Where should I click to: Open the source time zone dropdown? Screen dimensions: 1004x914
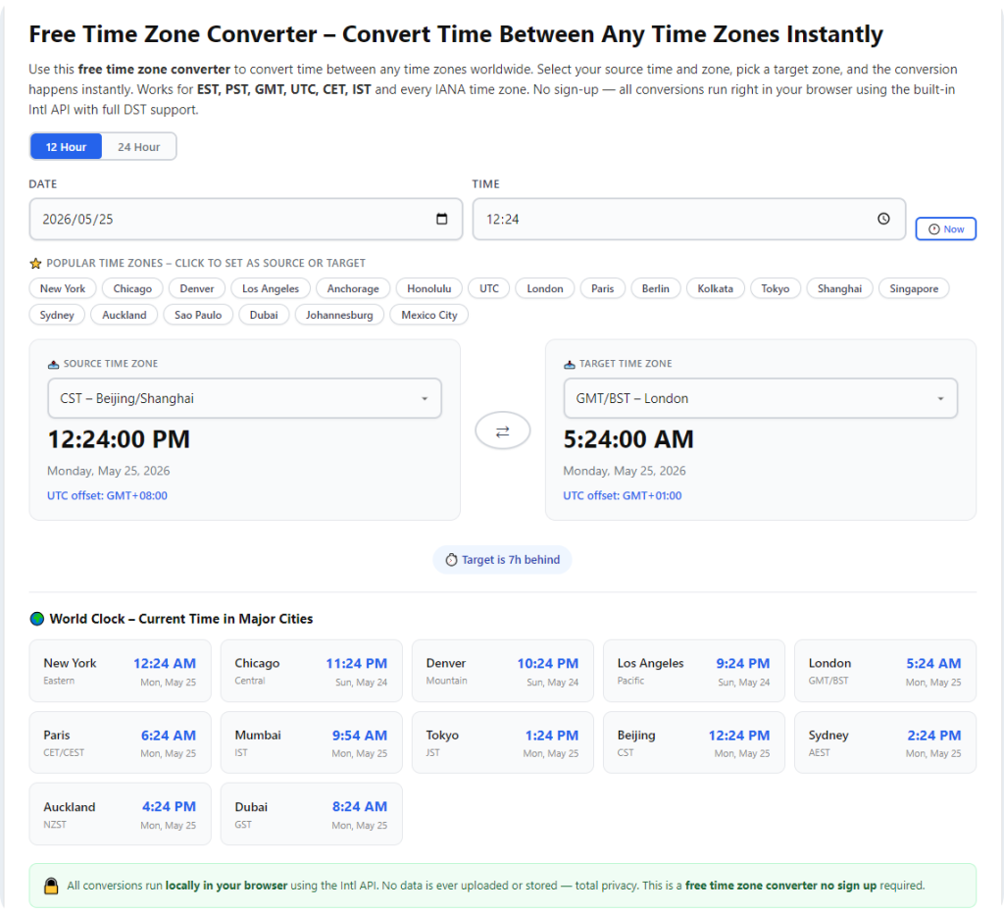coord(244,398)
